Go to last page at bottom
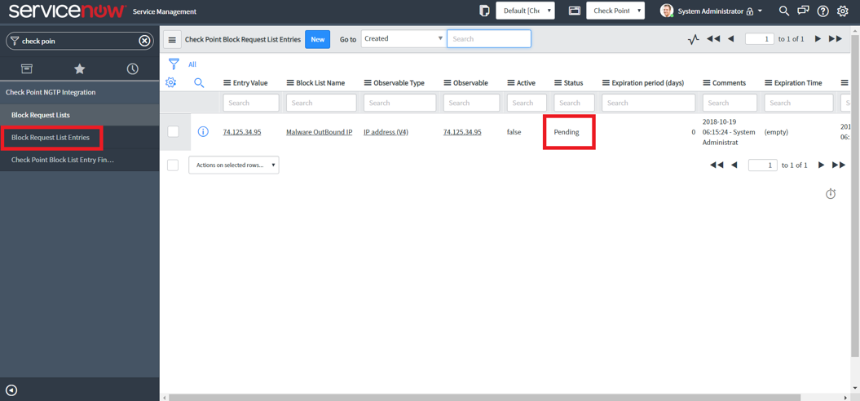 pos(839,165)
